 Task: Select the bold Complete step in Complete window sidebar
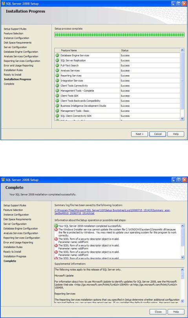[10, 261]
